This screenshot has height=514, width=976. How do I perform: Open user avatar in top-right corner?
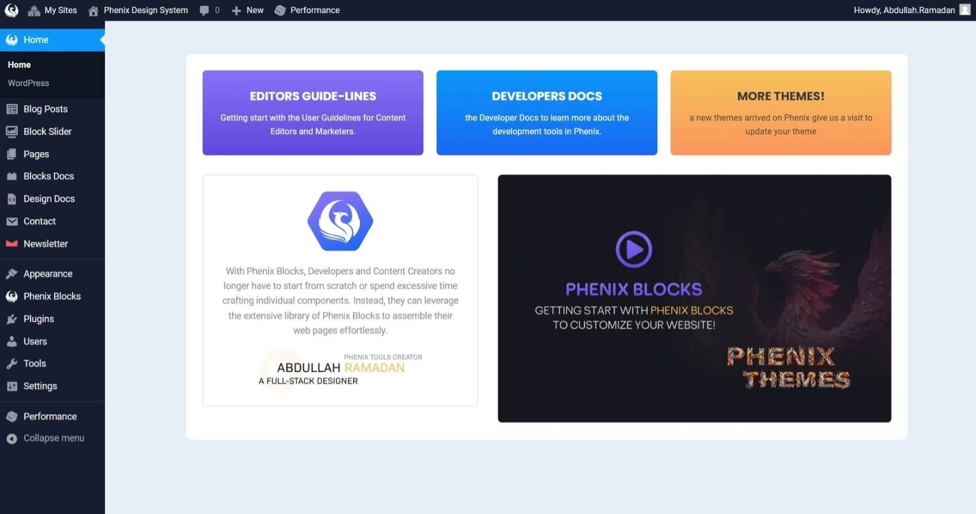point(965,10)
